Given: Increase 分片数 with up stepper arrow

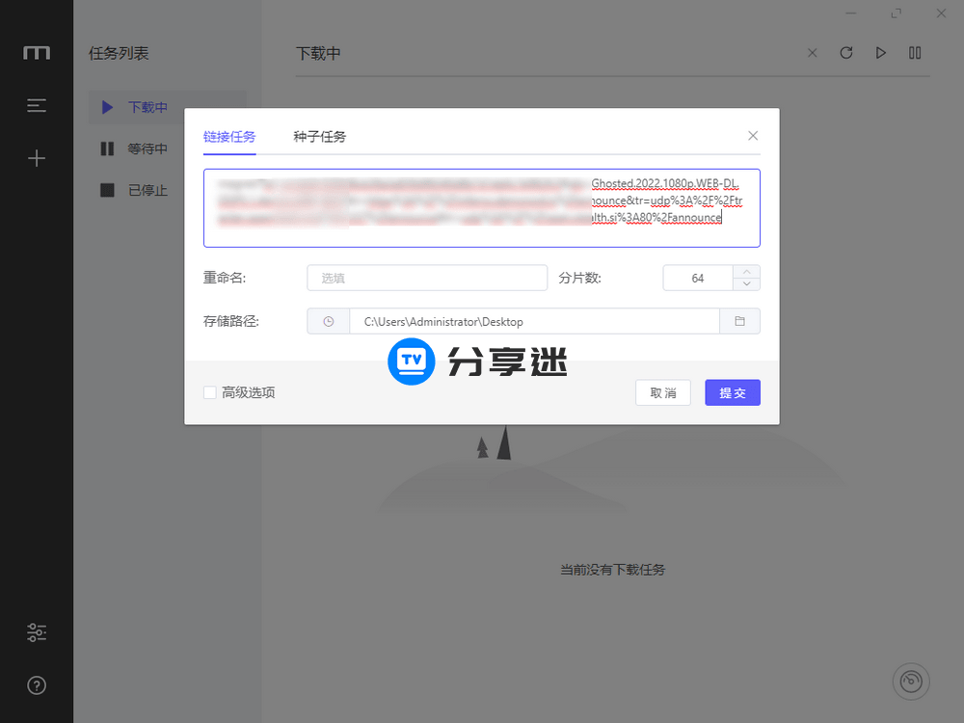Looking at the screenshot, I should (746, 272).
